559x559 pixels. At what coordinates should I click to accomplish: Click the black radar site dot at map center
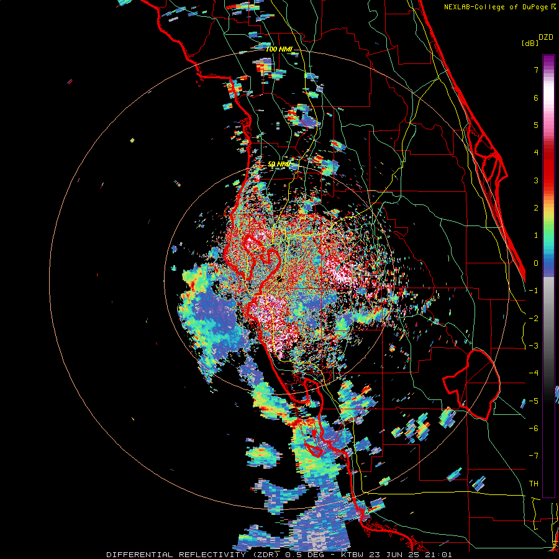coord(279,279)
